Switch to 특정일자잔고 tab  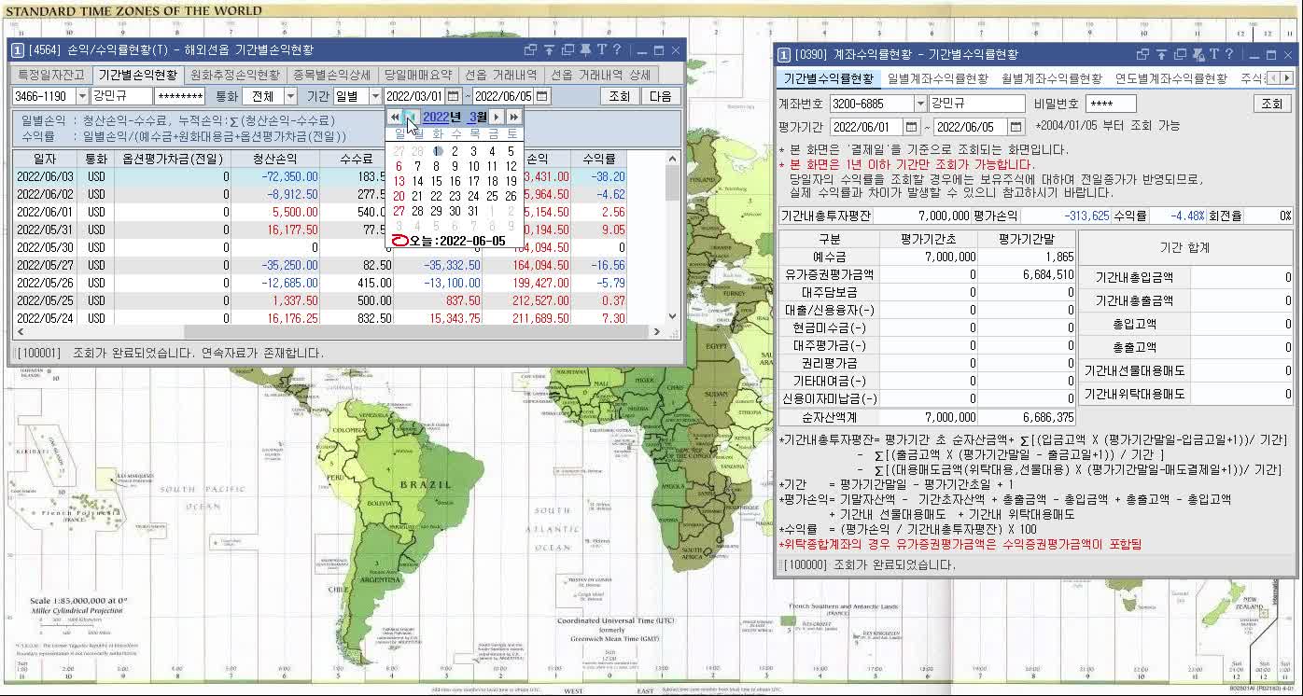pyautogui.click(x=51, y=75)
